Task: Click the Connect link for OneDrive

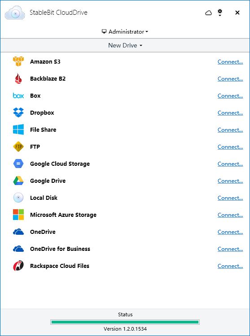Action: point(230,232)
